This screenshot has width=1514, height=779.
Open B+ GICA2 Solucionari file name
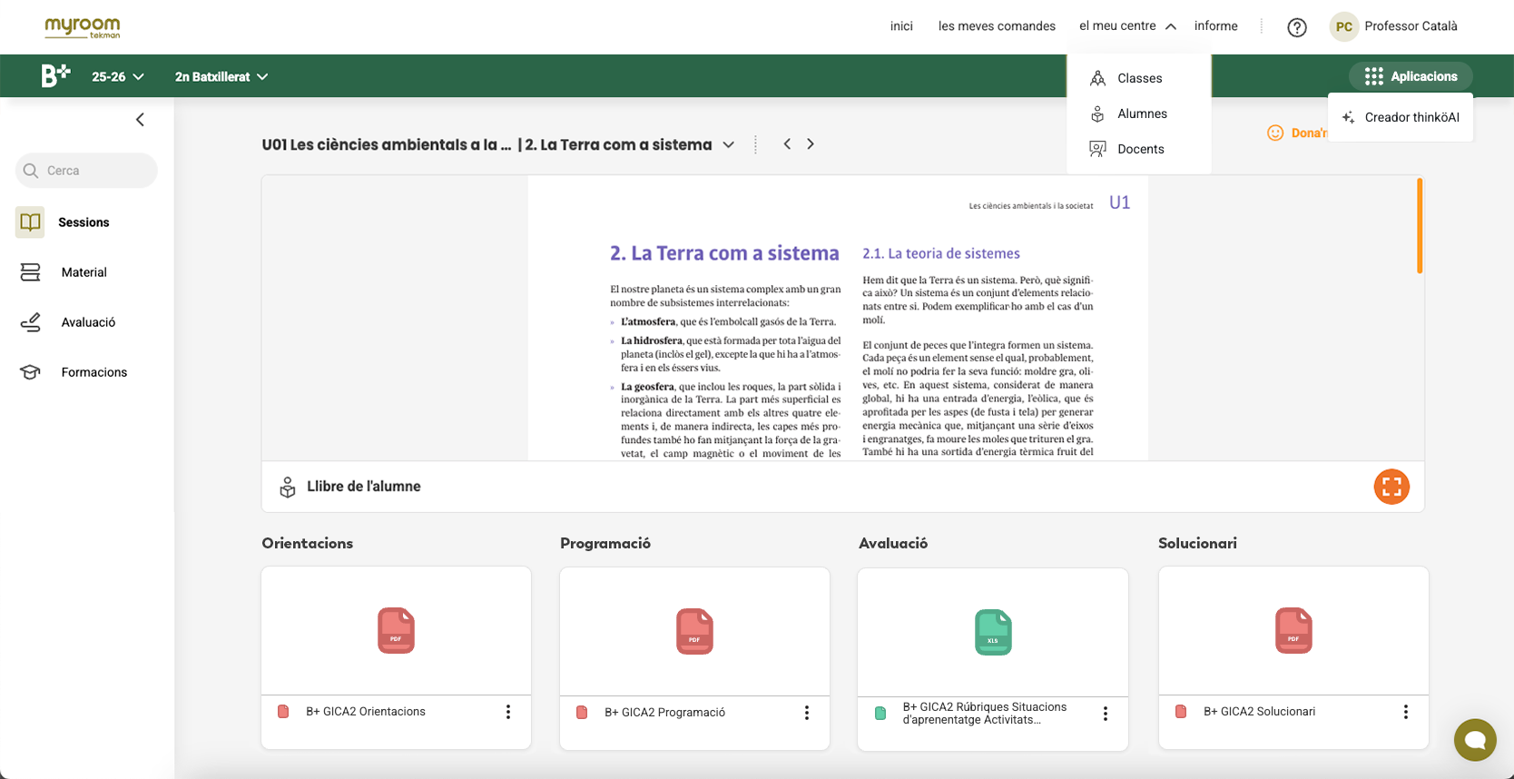point(1260,712)
